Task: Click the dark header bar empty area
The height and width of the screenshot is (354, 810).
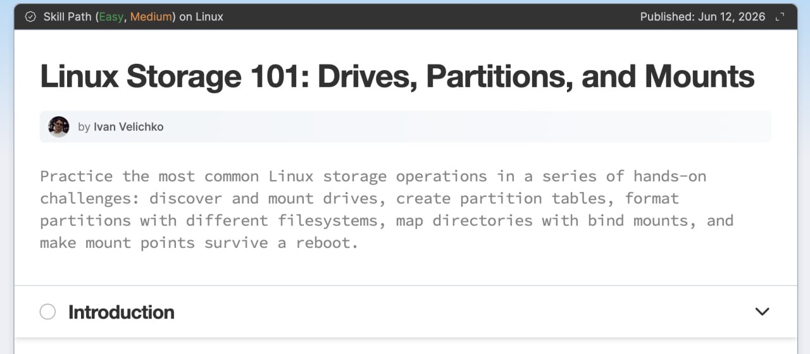Action: (430, 17)
